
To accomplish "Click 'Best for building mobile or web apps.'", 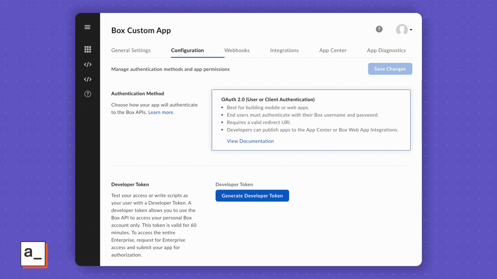I will pyautogui.click(x=268, y=107).
